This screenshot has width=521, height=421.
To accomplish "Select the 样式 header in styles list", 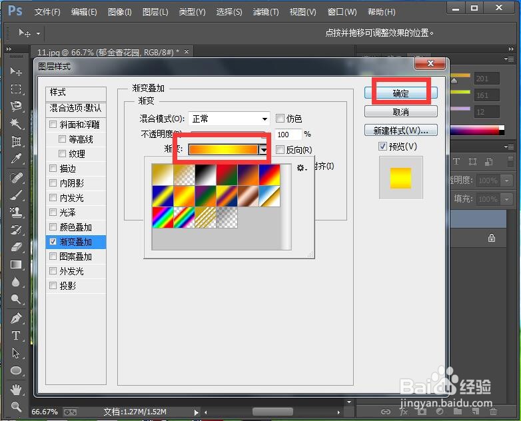I will [x=76, y=92].
